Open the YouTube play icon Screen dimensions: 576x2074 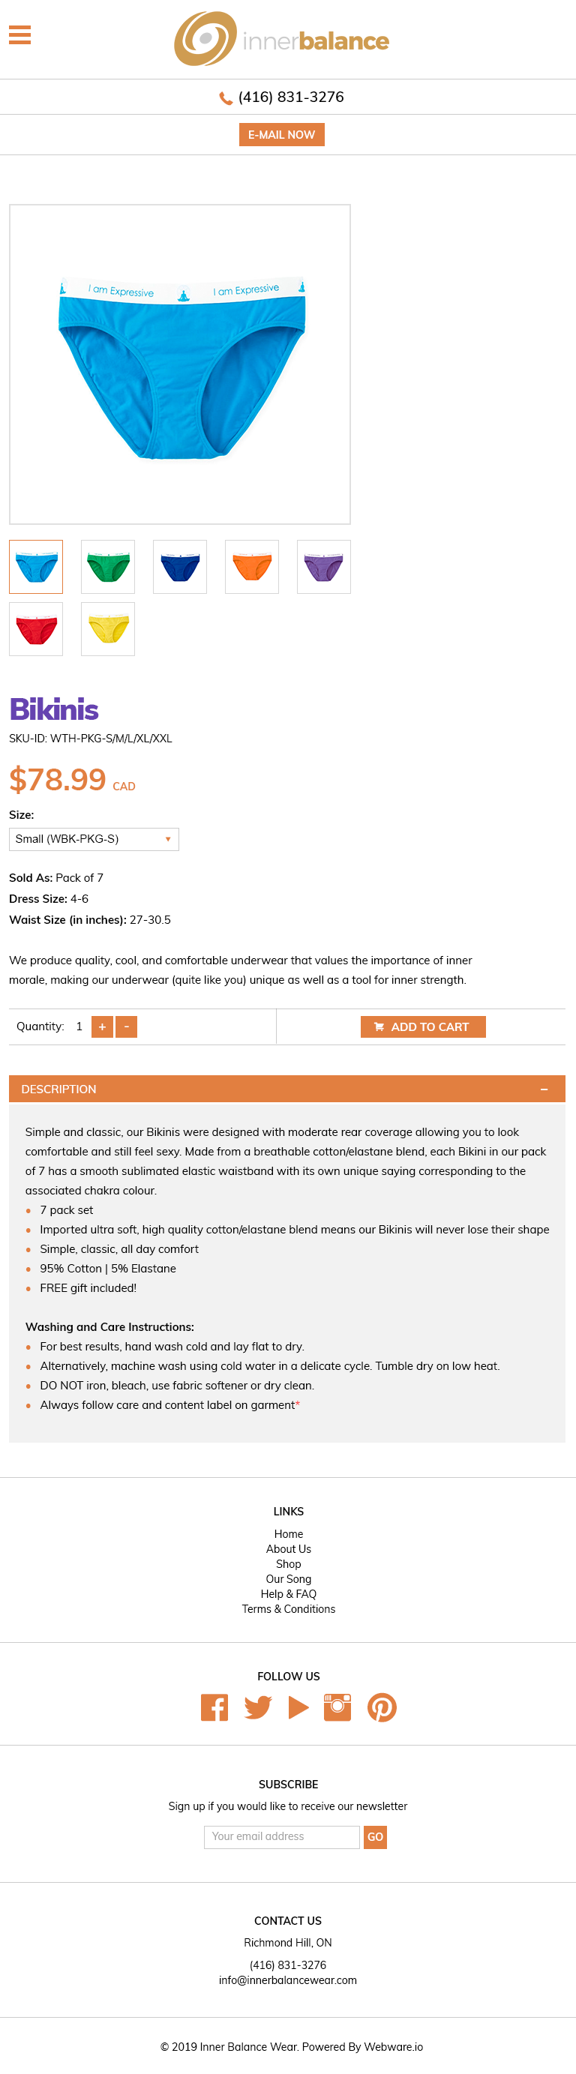tap(299, 1707)
